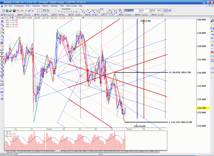Open the File menu
Image resolution: width=214 pixels, height=156 pixels.
point(5,6)
